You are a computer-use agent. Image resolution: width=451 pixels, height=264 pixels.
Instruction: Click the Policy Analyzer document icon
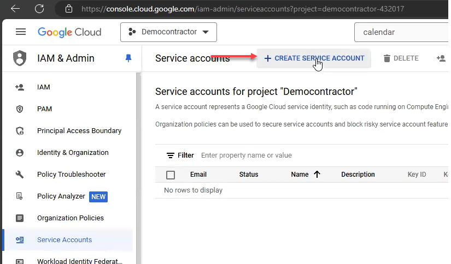pyautogui.click(x=19, y=196)
